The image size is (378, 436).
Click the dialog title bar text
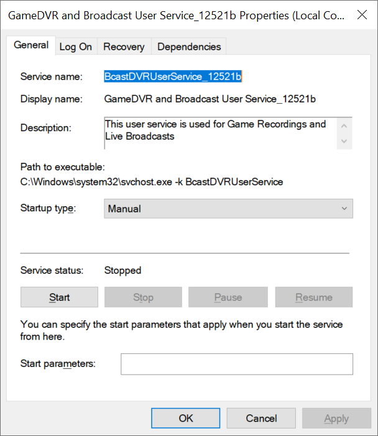pos(176,16)
